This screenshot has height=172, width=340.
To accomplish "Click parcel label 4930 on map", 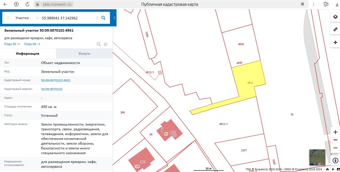I will pyautogui.click(x=241, y=44).
